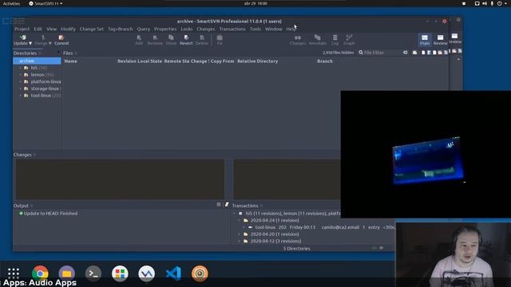Screen dimensions: 511x287
Task: Sort by Copy From column header
Action: 222,61
